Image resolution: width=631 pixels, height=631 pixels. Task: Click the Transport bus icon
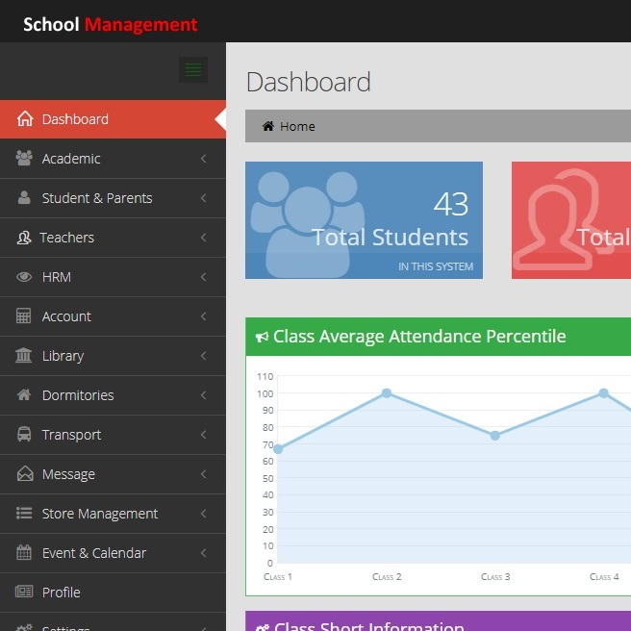coord(24,434)
